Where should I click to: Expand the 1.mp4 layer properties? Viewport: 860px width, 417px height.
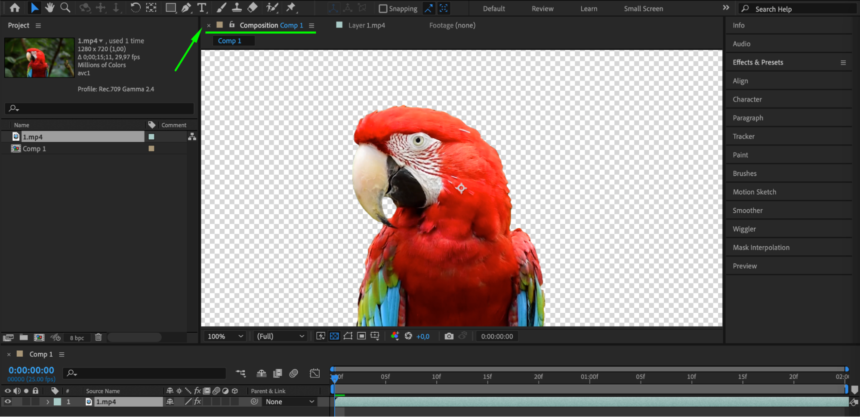[48, 402]
